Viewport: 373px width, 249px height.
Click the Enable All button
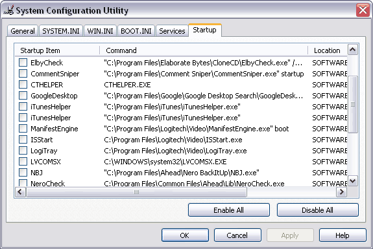228,210
